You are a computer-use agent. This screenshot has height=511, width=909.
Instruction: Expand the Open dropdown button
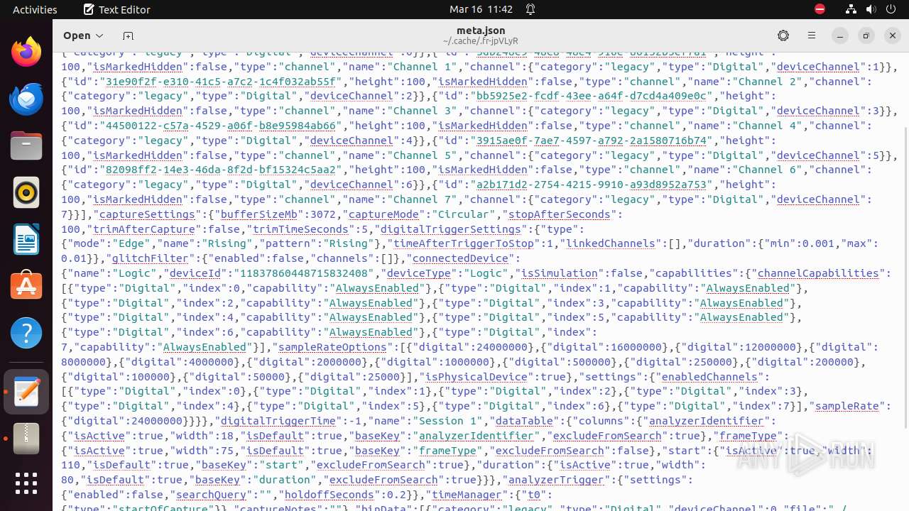[82, 35]
